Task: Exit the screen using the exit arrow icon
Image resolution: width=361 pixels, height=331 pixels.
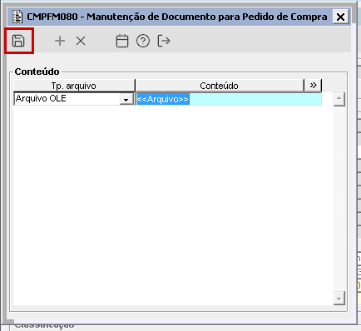Action: point(164,41)
